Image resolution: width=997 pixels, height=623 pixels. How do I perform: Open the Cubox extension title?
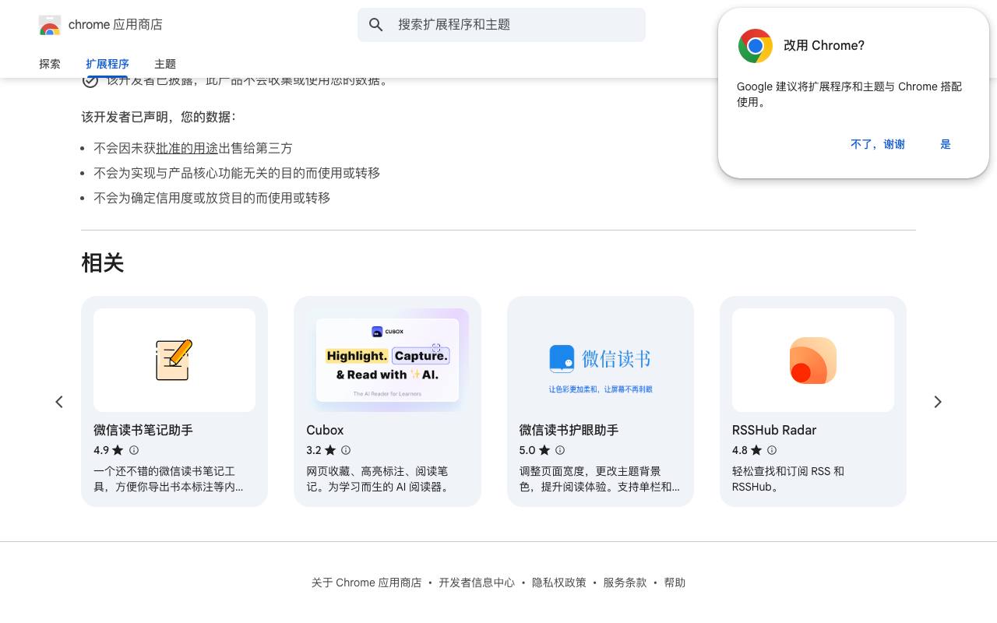(x=325, y=430)
